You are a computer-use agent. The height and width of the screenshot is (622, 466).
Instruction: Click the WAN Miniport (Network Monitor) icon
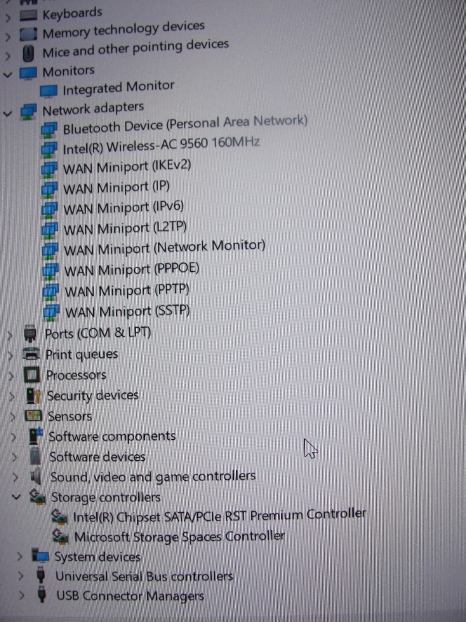tap(50, 251)
